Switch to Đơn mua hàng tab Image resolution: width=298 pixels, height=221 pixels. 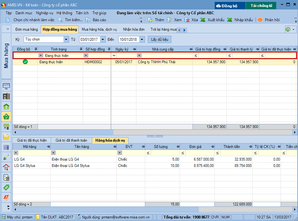click(27, 29)
